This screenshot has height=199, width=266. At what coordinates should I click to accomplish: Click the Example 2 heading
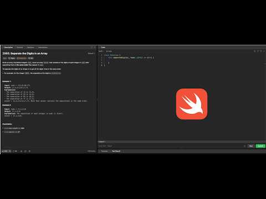(x=7, y=105)
